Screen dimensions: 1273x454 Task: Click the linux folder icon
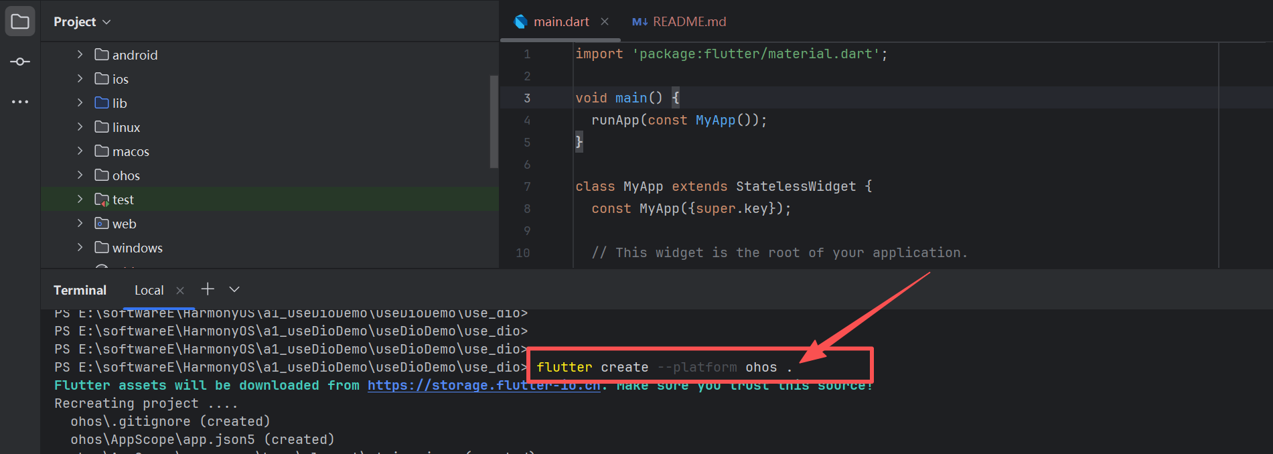102,127
